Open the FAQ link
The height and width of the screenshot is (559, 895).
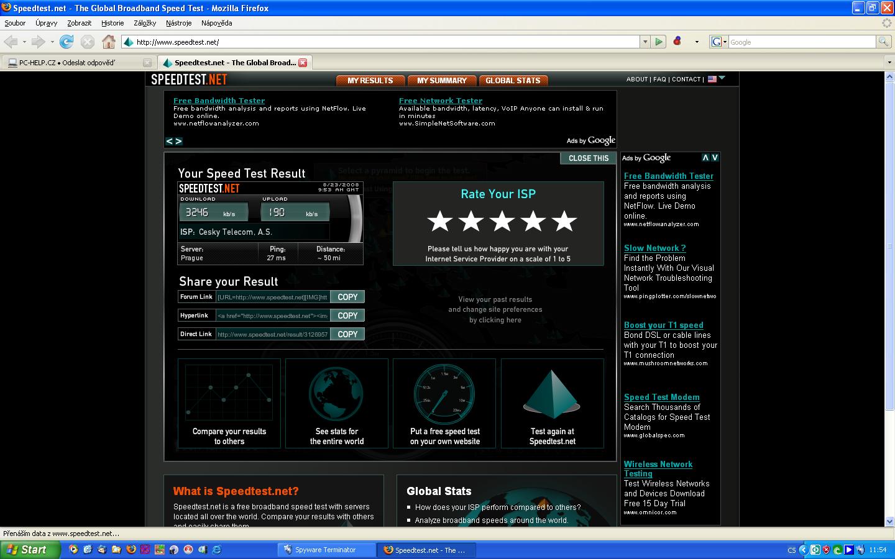click(x=659, y=80)
